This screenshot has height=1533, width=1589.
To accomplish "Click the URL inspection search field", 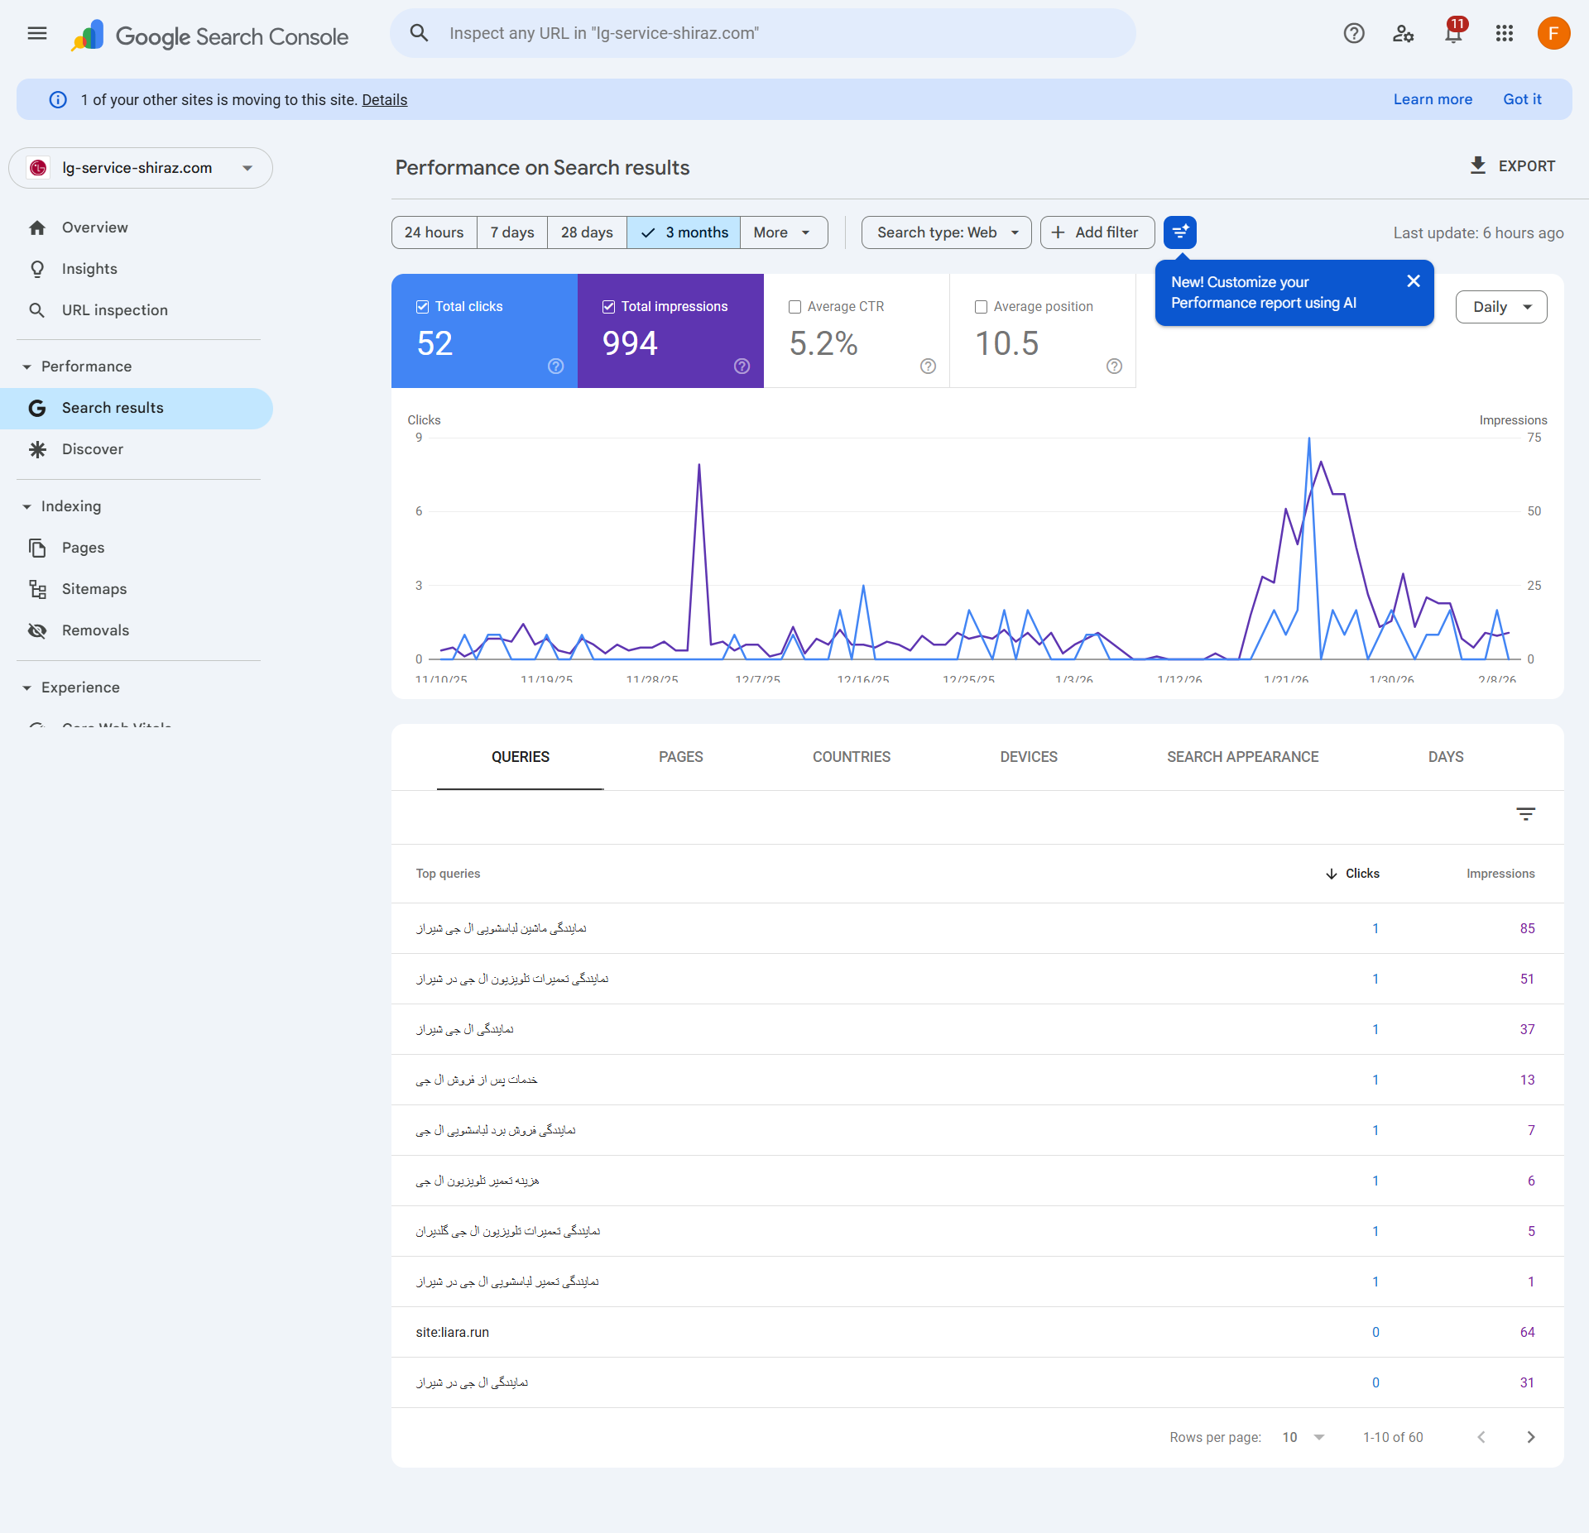I will tap(763, 33).
